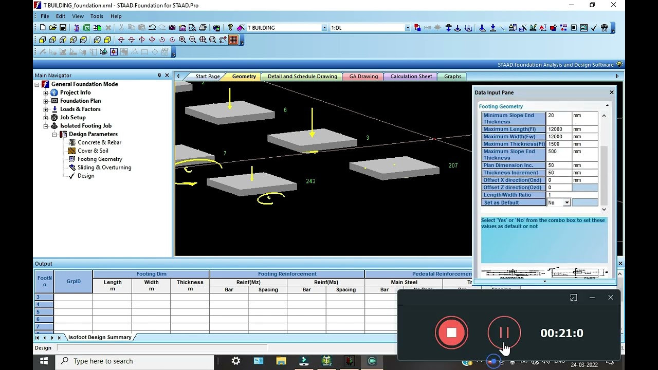Image resolution: width=658 pixels, height=370 pixels.
Task: Open the File menu
Action: (45, 16)
